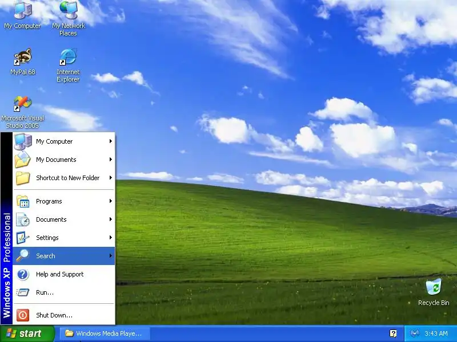Click the Shortcut to New Folder icon
457x342 pixels.
pyautogui.click(x=23, y=178)
